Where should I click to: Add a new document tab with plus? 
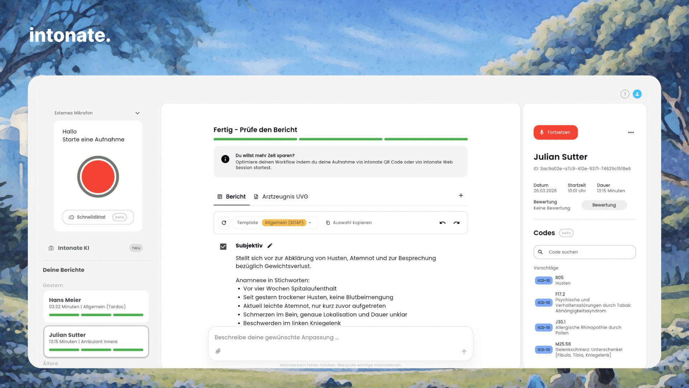coord(461,195)
